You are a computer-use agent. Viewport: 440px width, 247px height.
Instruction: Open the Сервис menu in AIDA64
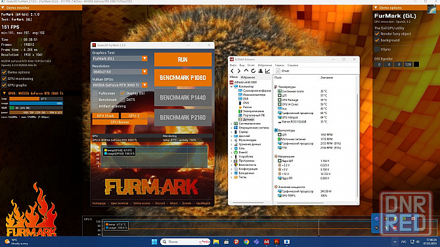(280, 66)
